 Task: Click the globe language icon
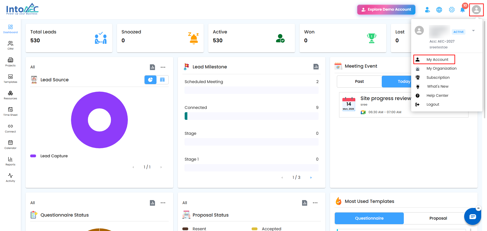pos(439,10)
